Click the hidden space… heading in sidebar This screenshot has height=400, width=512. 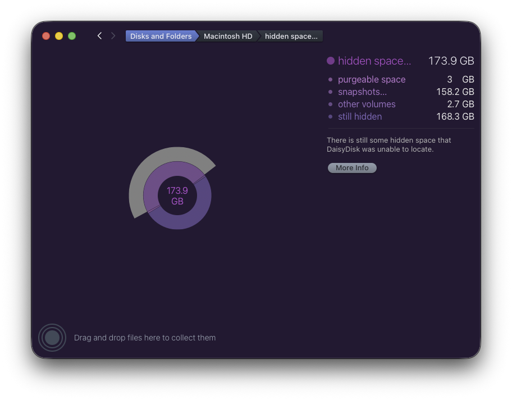coord(374,61)
